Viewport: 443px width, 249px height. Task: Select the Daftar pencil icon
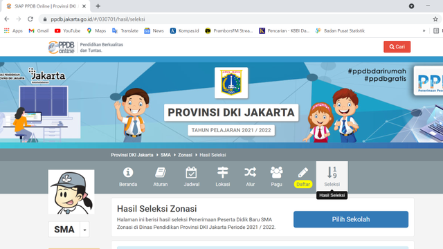(x=303, y=172)
